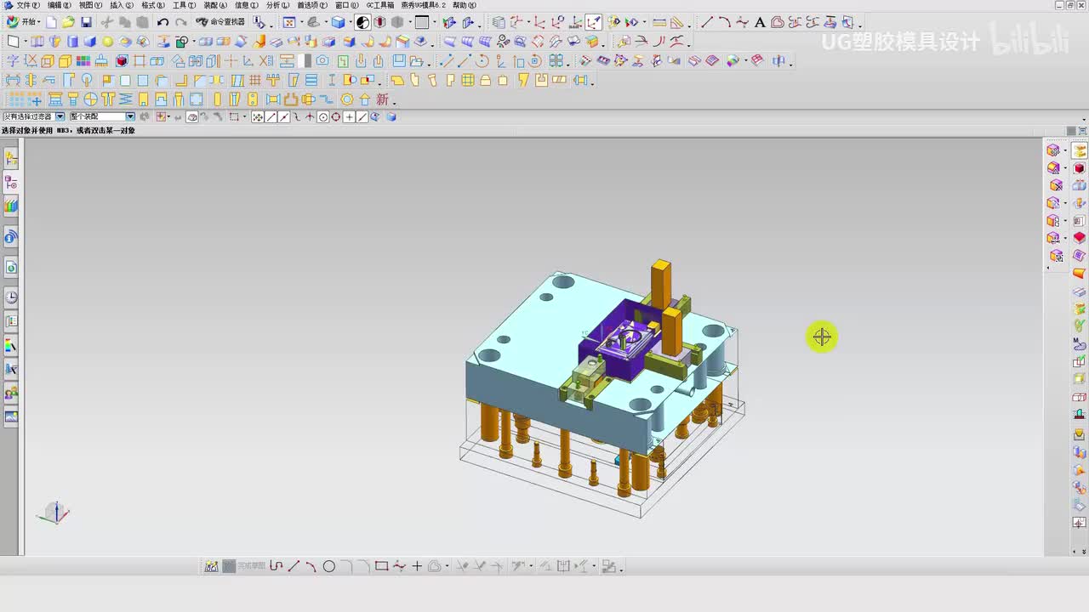Expand the 开始 (Start) dropdown arrow
The image size is (1089, 612).
click(40, 22)
